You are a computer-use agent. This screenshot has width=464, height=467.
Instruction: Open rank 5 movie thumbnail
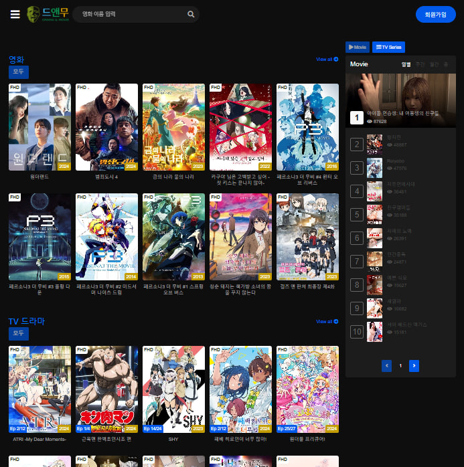[x=374, y=215]
